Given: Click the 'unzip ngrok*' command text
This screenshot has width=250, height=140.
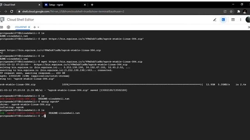Looking at the screenshot, I should [x=50, y=101].
